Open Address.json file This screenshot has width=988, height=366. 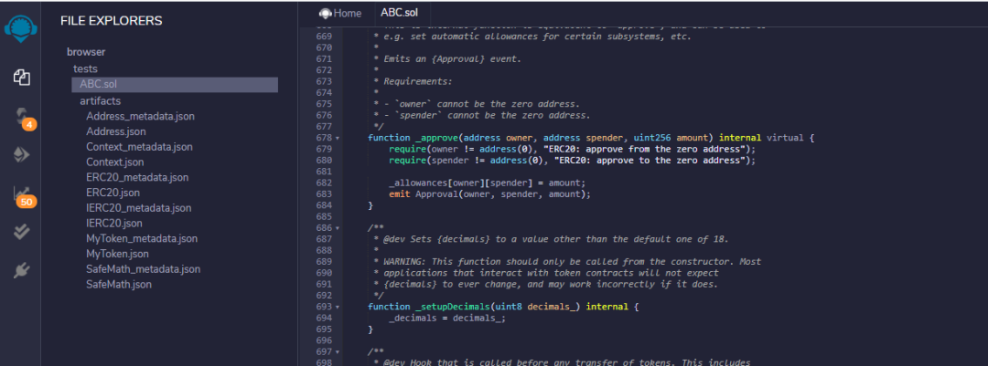116,131
